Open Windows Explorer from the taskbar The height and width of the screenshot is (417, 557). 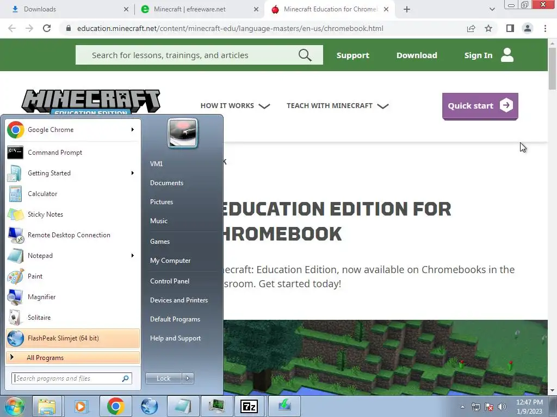47,406
